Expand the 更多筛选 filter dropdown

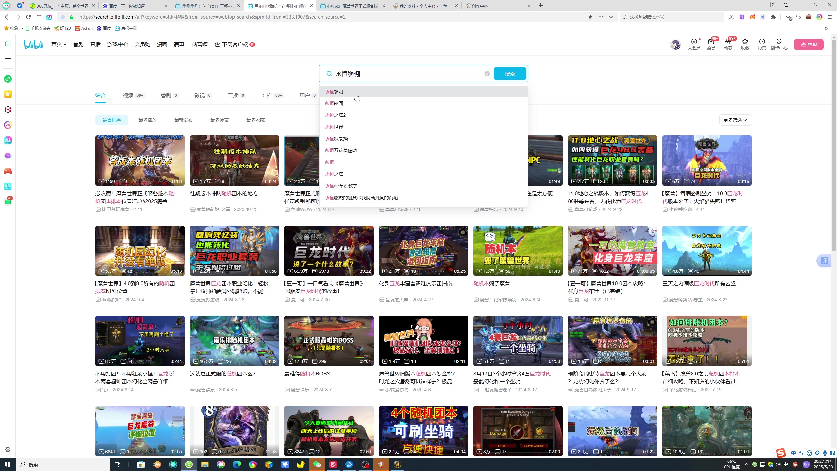click(x=735, y=120)
